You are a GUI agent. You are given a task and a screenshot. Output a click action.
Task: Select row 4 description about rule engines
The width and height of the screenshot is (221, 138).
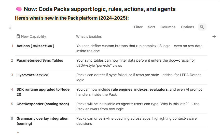tap(139, 92)
